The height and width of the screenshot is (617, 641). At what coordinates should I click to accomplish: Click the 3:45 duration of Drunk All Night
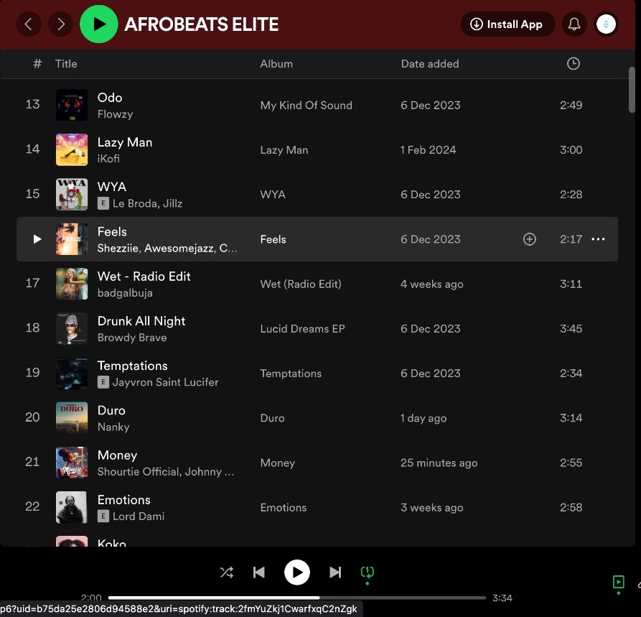(x=571, y=328)
